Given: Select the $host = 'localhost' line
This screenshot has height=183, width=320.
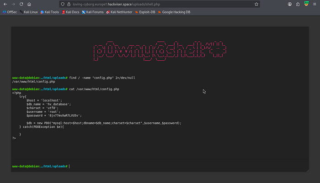Looking at the screenshot, I should point(44,100).
